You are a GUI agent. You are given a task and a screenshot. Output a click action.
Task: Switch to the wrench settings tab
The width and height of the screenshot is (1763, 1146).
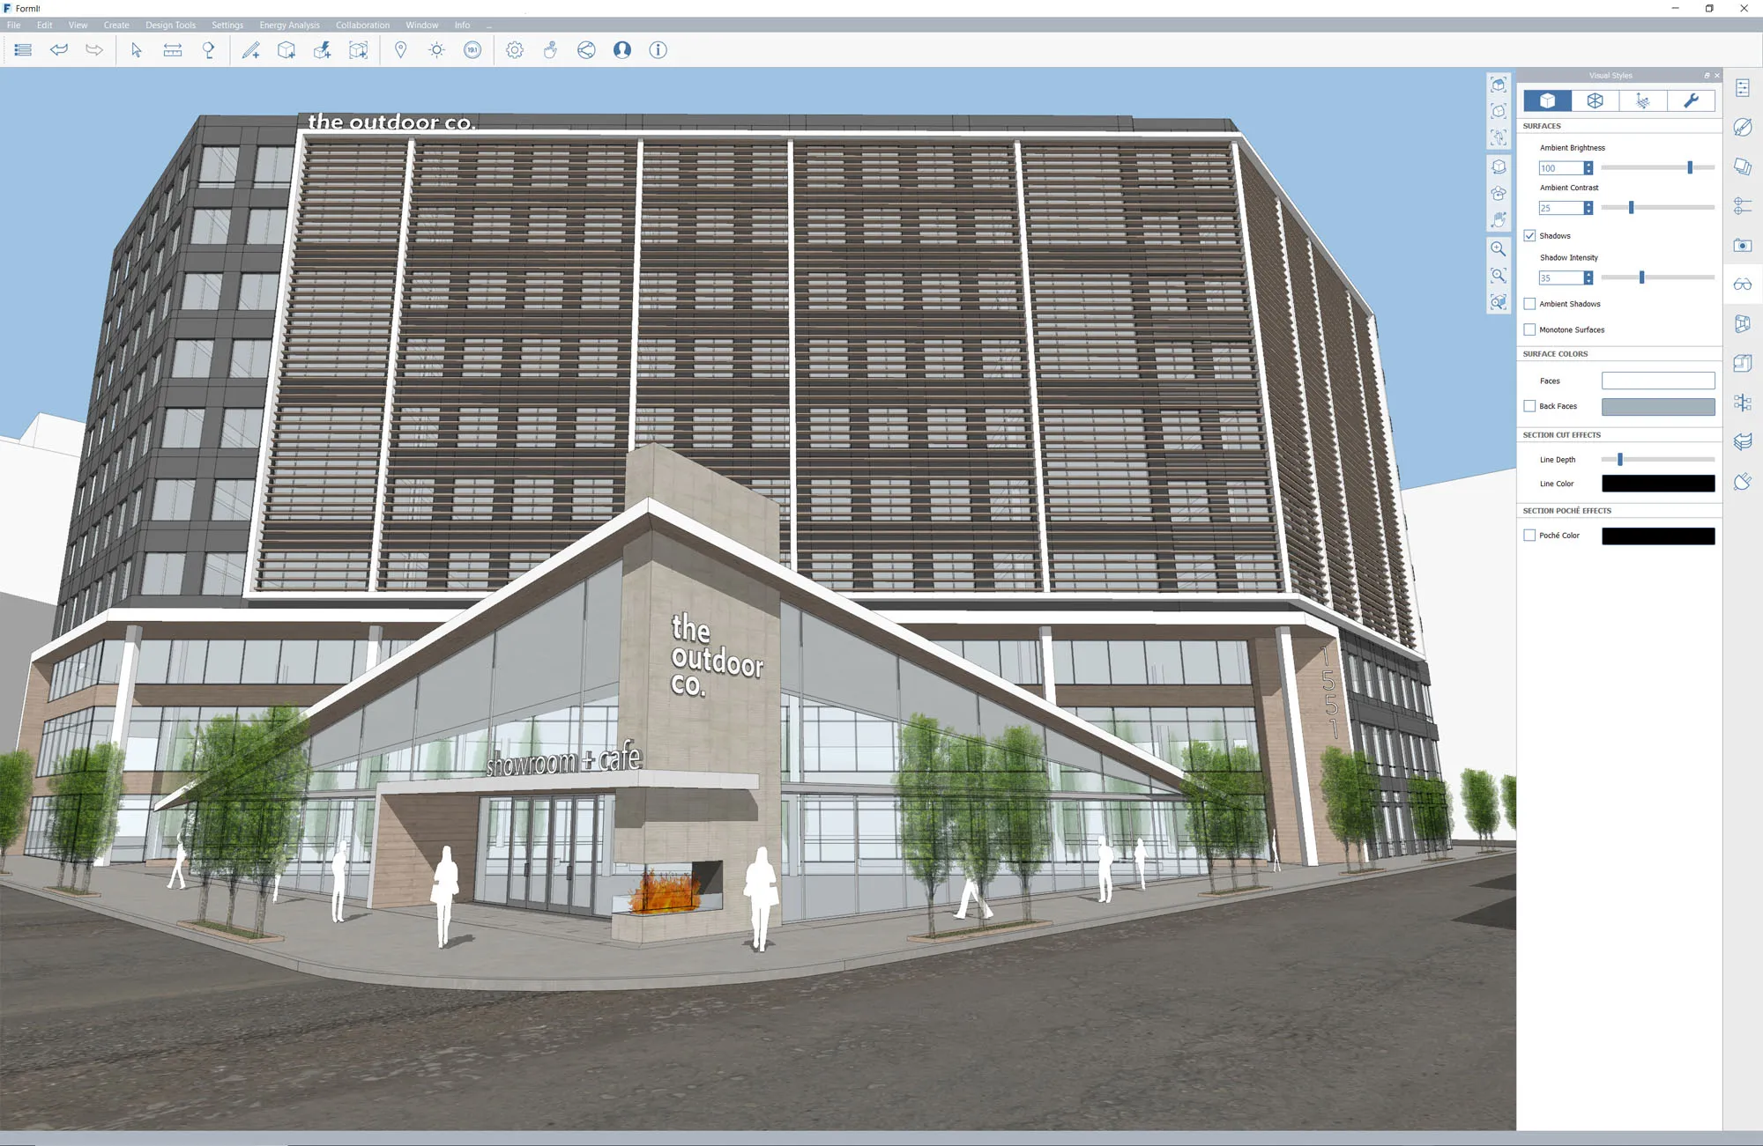coord(1691,101)
